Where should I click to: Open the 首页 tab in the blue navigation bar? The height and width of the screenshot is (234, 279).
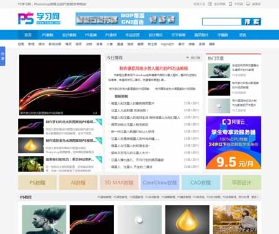point(28,35)
